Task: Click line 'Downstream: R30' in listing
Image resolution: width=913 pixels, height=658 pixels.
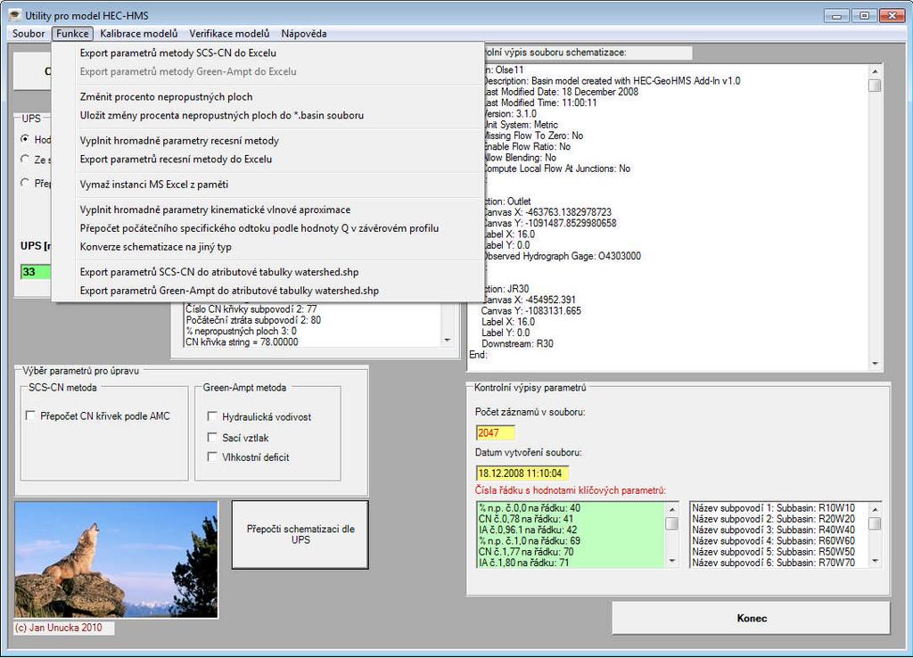Action: coord(517,343)
